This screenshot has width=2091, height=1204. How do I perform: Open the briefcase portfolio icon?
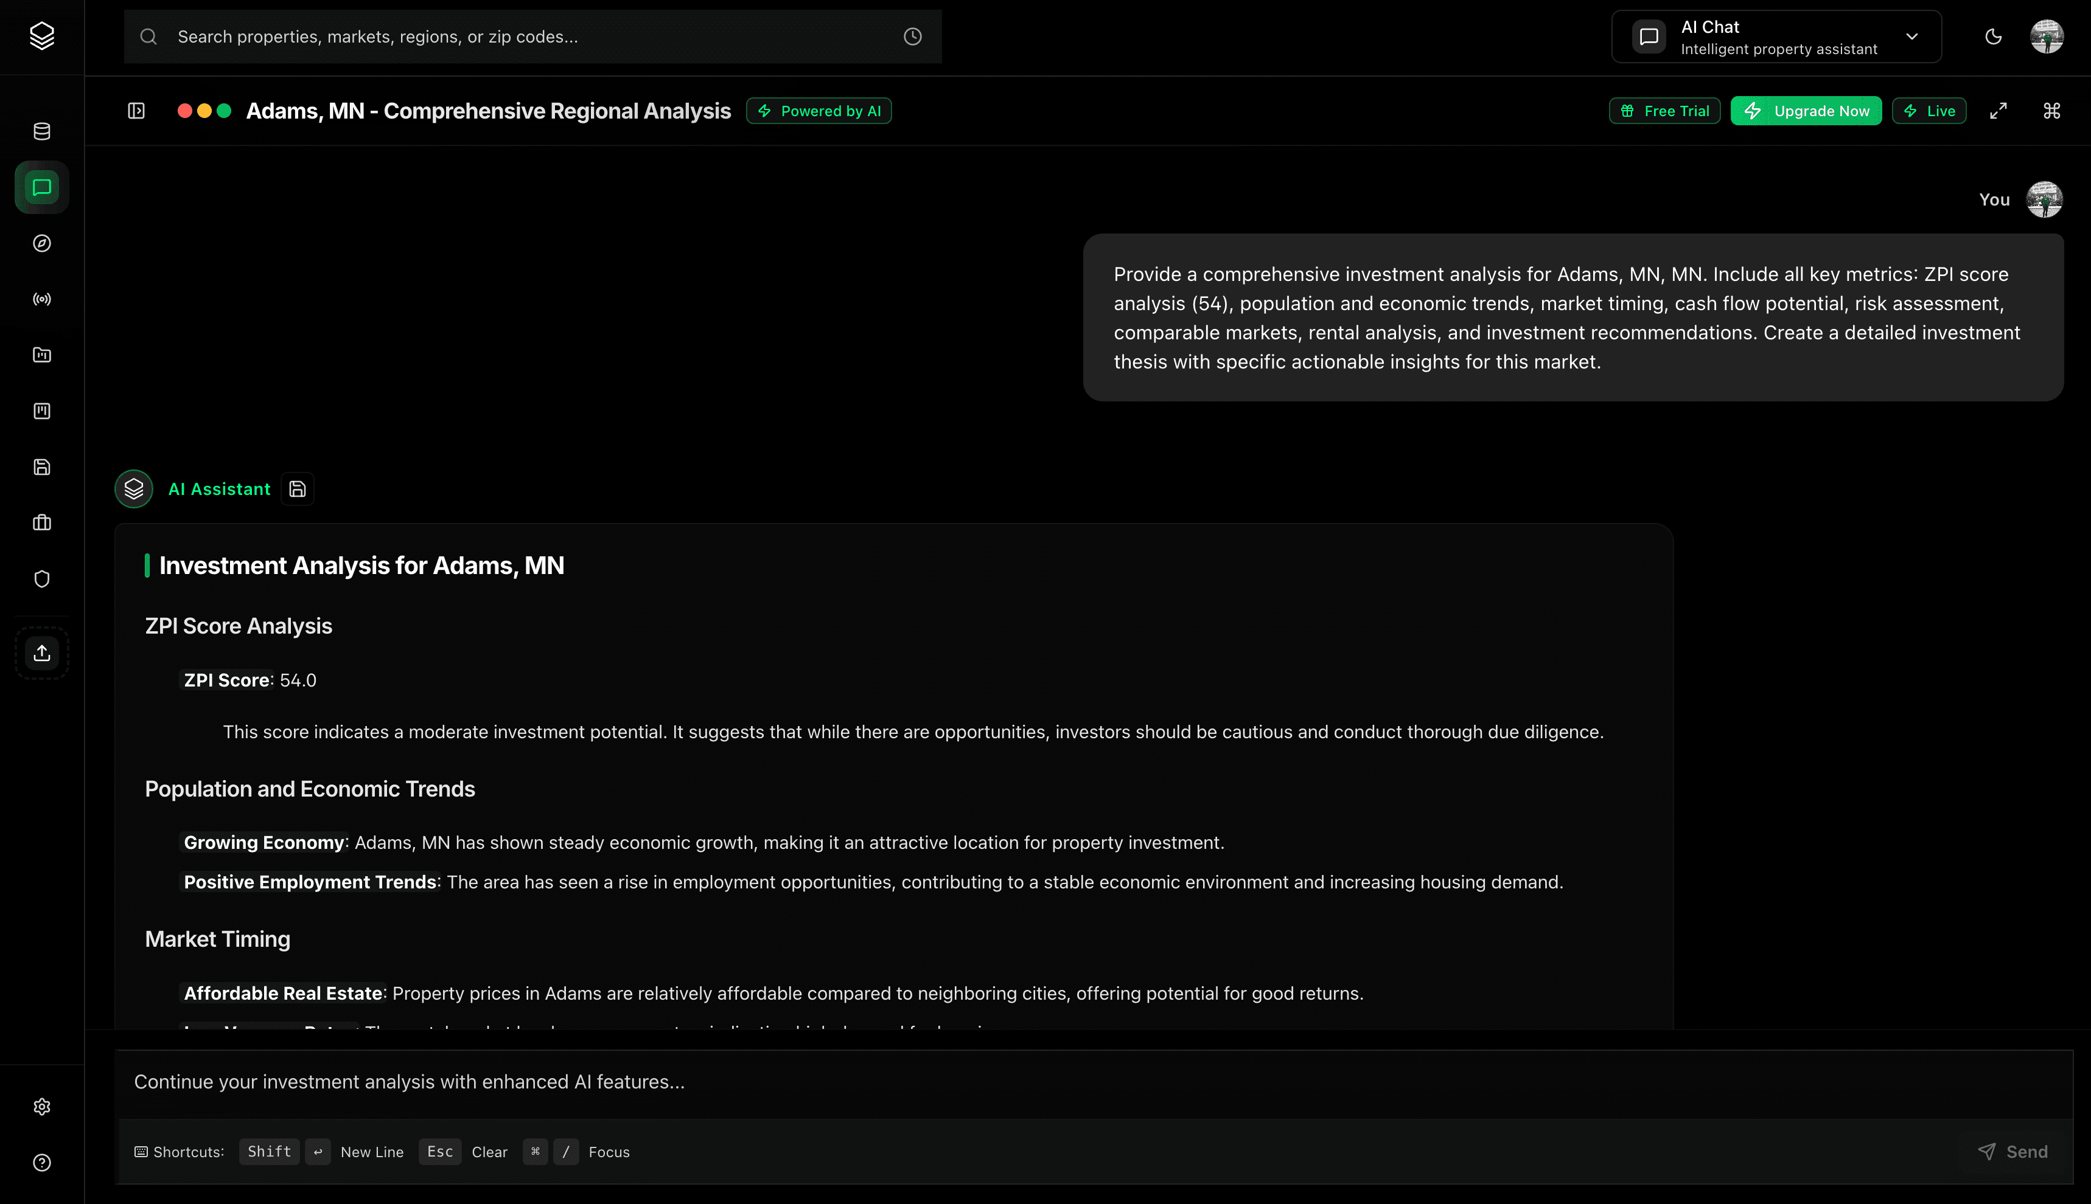pos(41,522)
